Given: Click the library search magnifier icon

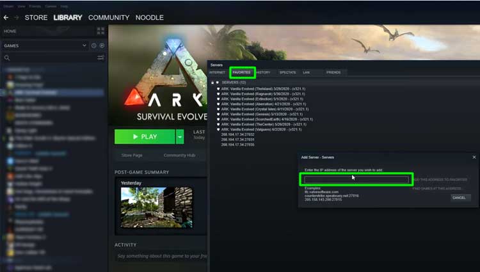Looking at the screenshot, I should [x=7, y=58].
